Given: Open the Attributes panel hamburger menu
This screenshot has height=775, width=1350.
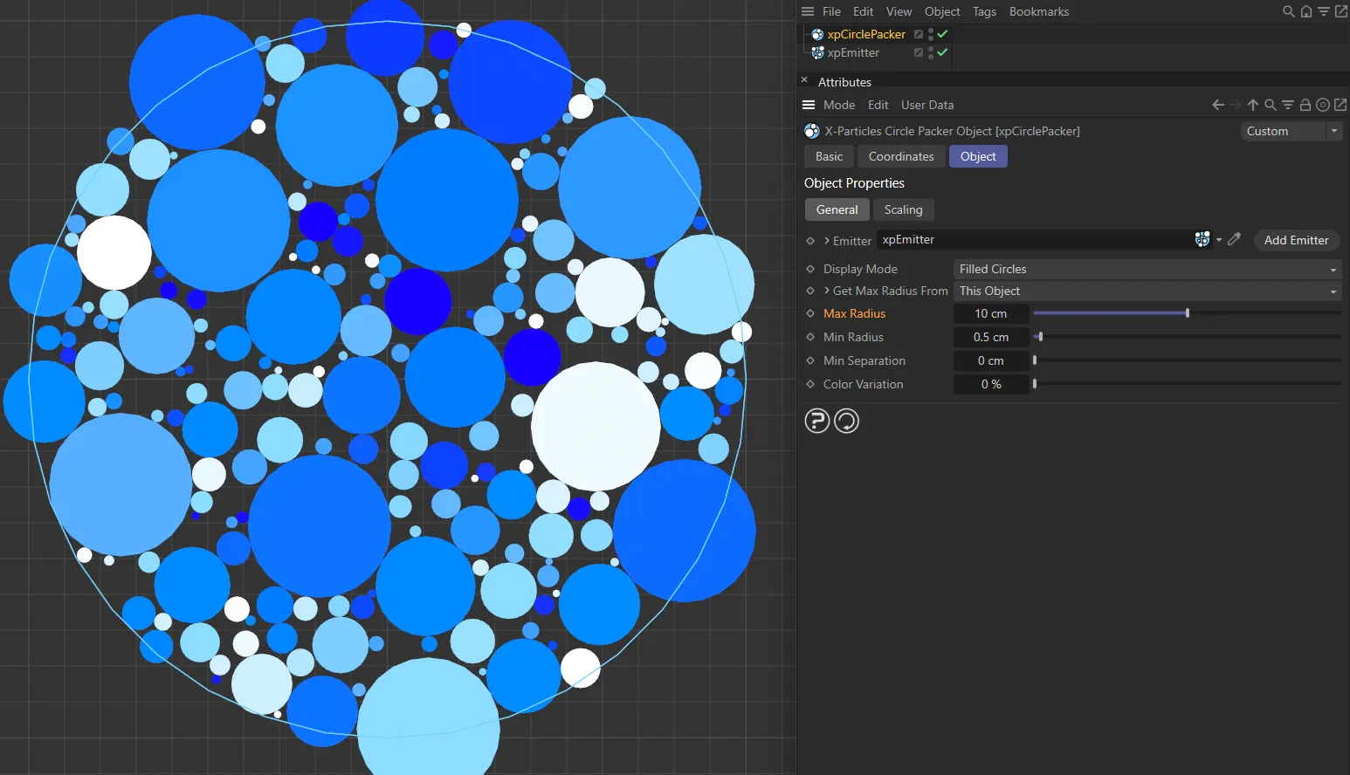Looking at the screenshot, I should tap(808, 105).
